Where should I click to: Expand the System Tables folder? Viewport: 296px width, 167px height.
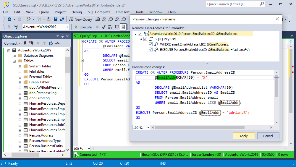pyautogui.click(x=20, y=67)
